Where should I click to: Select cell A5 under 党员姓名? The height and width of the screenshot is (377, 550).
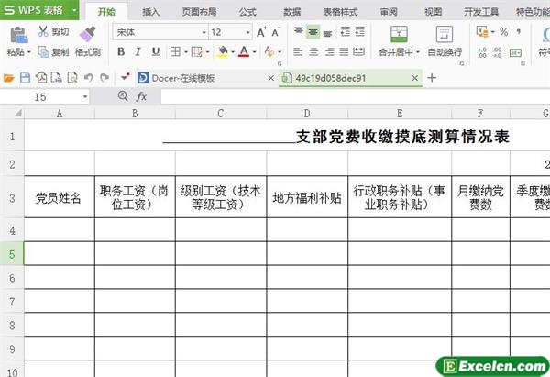pos(60,252)
